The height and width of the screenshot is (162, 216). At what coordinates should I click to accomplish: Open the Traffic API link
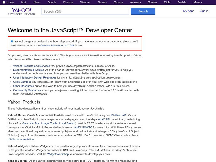tap(54, 123)
